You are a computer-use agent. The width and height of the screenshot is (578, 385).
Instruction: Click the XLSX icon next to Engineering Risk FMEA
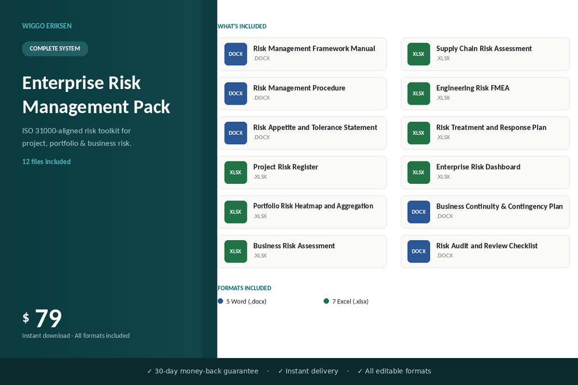(x=418, y=93)
